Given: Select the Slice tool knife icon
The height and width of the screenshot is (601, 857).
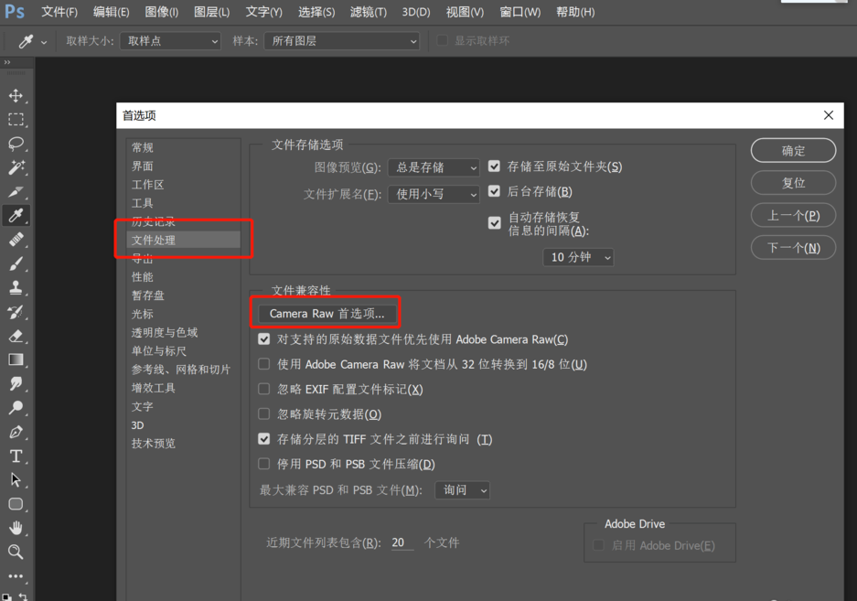Looking at the screenshot, I should click(x=16, y=191).
